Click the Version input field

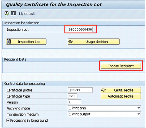[75, 102]
